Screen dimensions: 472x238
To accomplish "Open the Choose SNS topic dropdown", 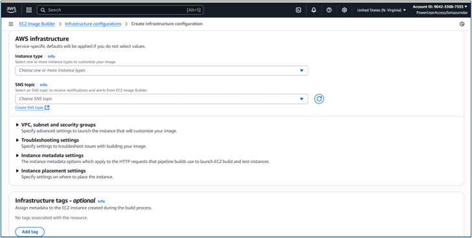I will (x=161, y=99).
